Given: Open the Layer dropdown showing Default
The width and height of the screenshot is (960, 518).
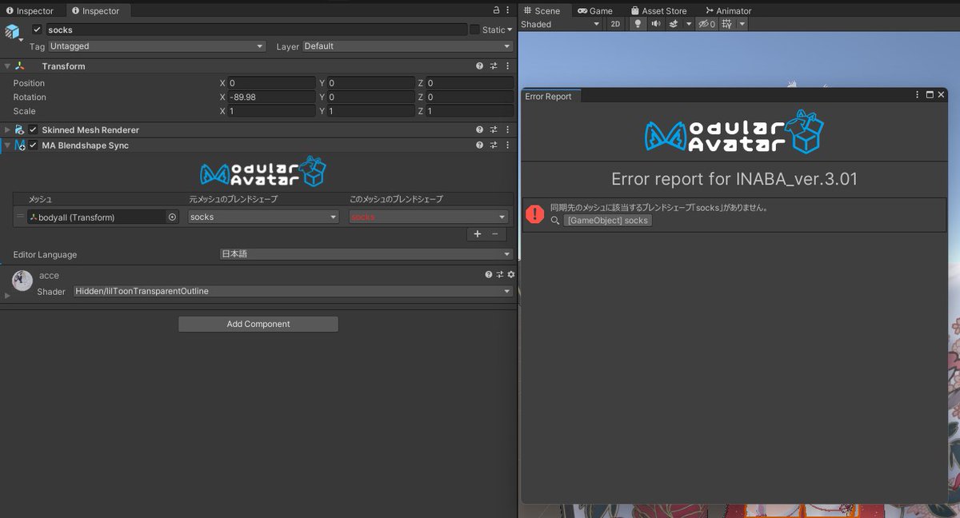Looking at the screenshot, I should (x=407, y=46).
